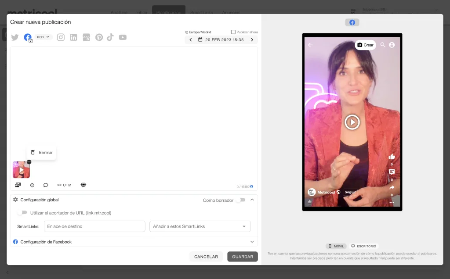The image size is (450, 279).
Task: Click the speech bubble comment icon
Action: [x=46, y=185]
